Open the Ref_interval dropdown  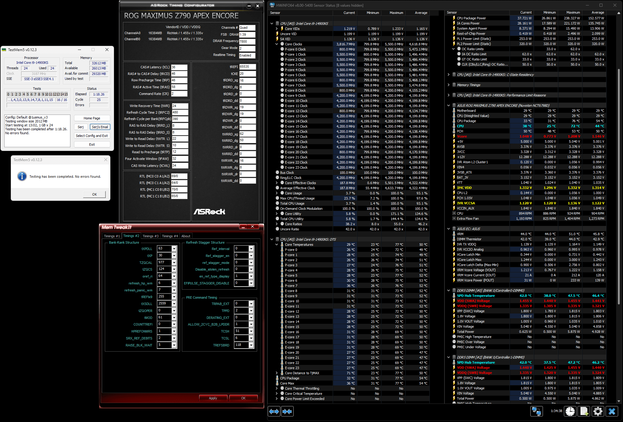(251, 248)
